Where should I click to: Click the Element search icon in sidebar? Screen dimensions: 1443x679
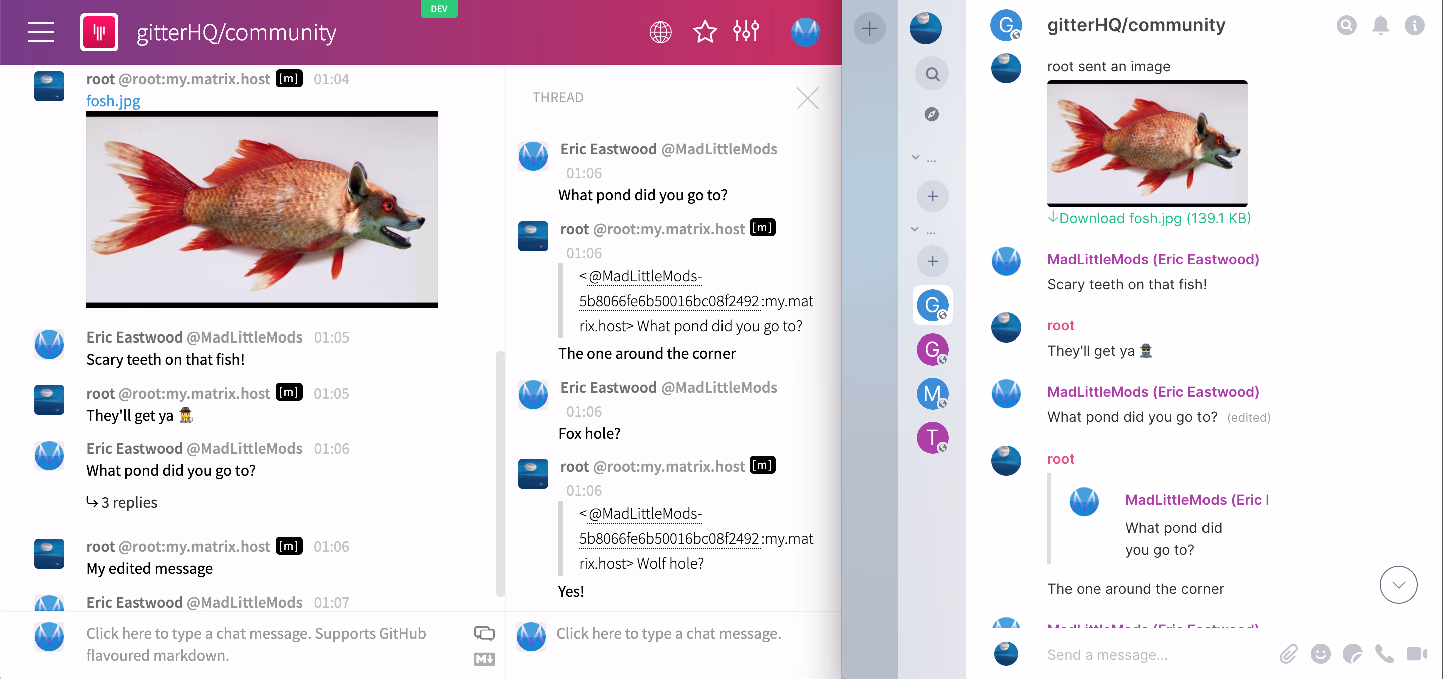tap(932, 74)
